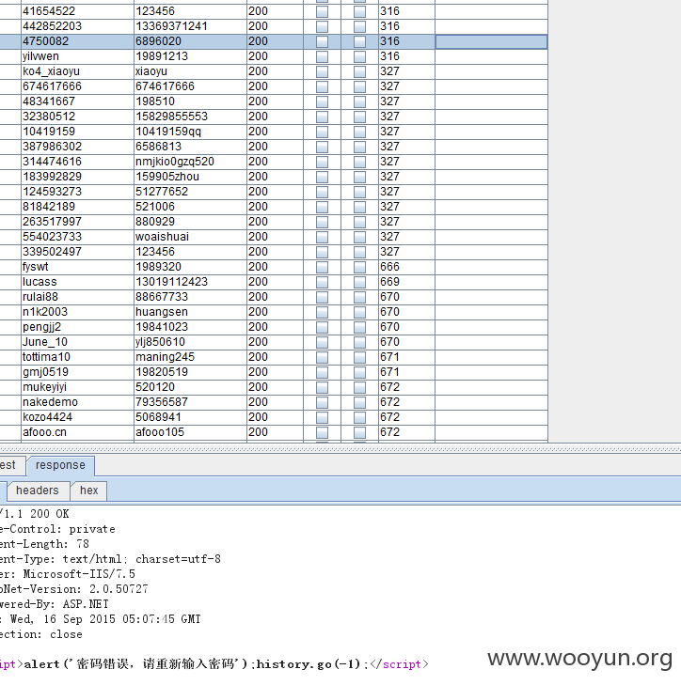Screen dimensions: 681x685
Task: Click the Date header line in response
Action: pyautogui.click(x=101, y=619)
